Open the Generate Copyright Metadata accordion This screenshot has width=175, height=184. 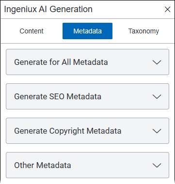tap(87, 131)
